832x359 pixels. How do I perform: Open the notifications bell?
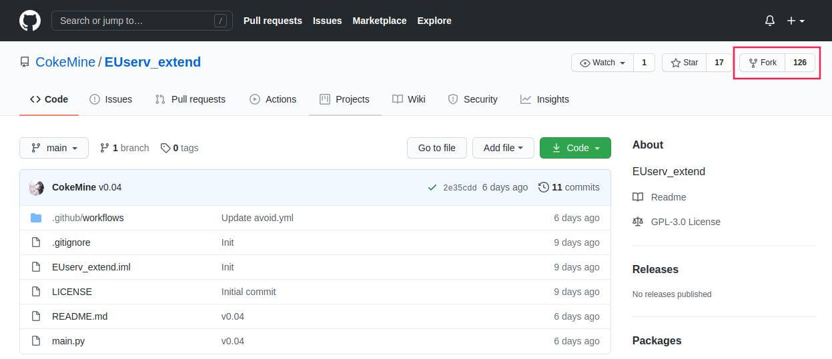coord(770,21)
